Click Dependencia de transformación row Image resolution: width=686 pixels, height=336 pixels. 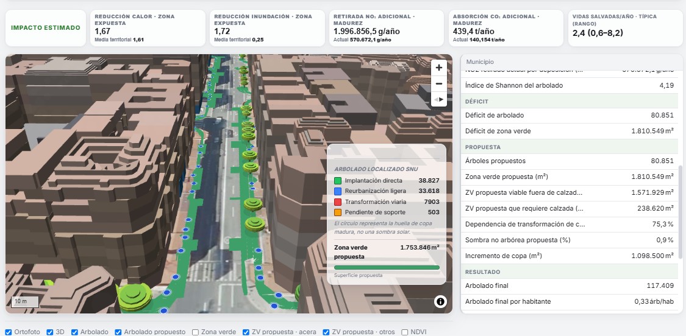[570, 224]
